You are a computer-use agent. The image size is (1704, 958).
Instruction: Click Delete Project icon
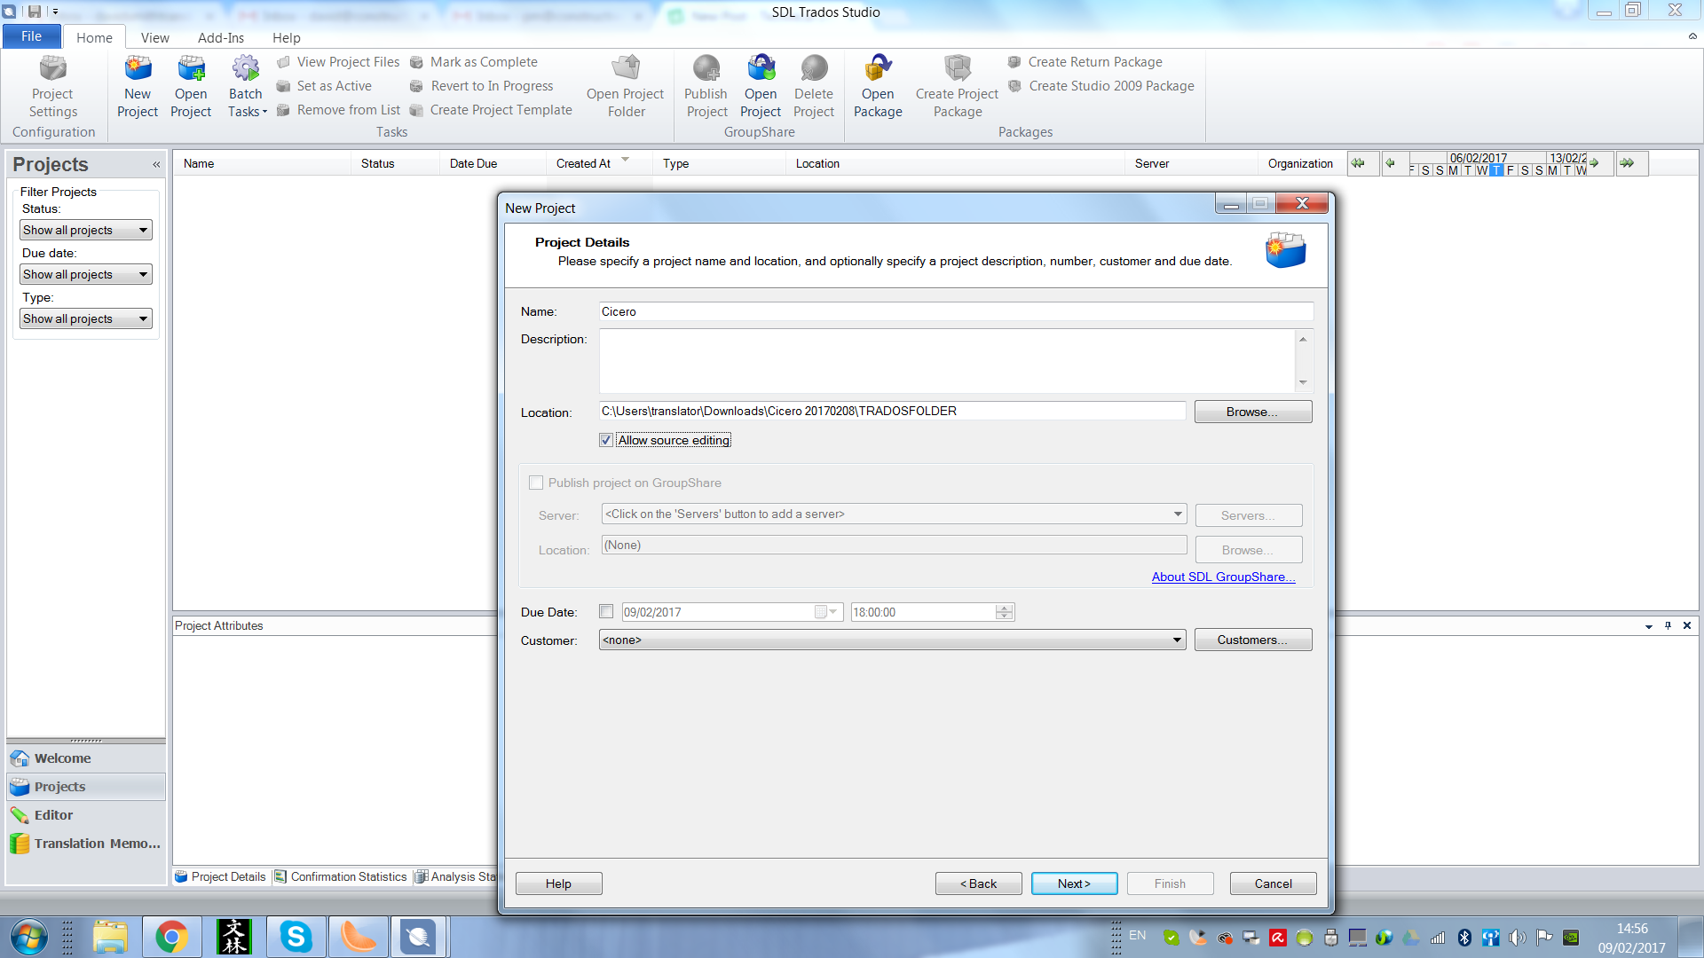[814, 86]
